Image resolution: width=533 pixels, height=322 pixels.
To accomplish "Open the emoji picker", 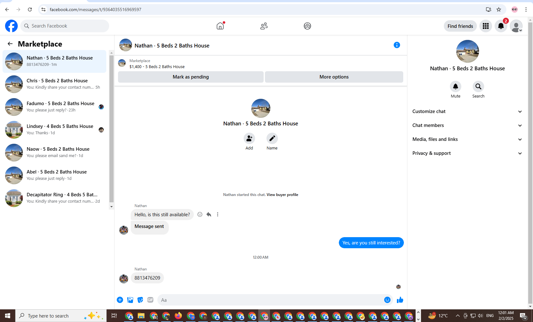I will point(387,300).
